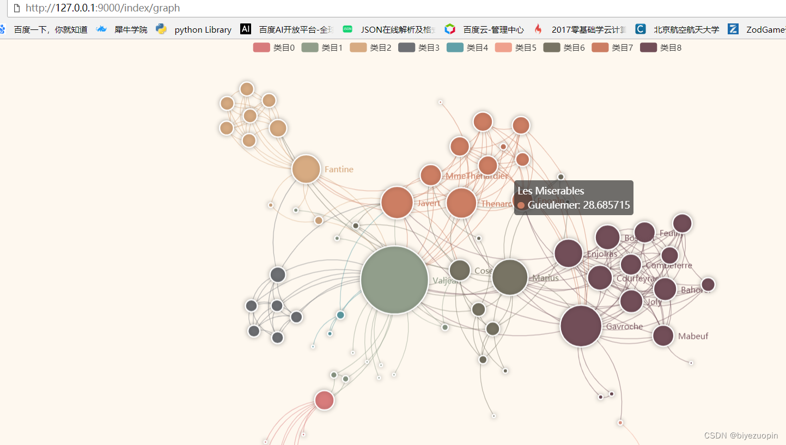Toggle the 类目1 legend series
The width and height of the screenshot is (786, 445).
pyautogui.click(x=322, y=47)
